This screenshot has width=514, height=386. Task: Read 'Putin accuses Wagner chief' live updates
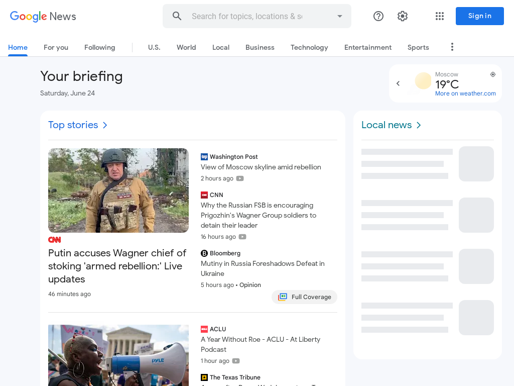(117, 266)
